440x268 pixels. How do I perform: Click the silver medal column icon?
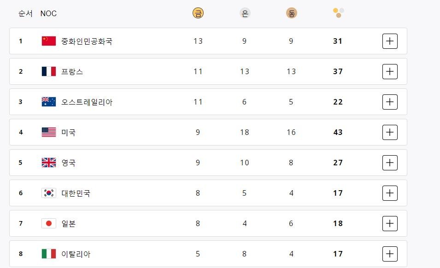point(245,13)
